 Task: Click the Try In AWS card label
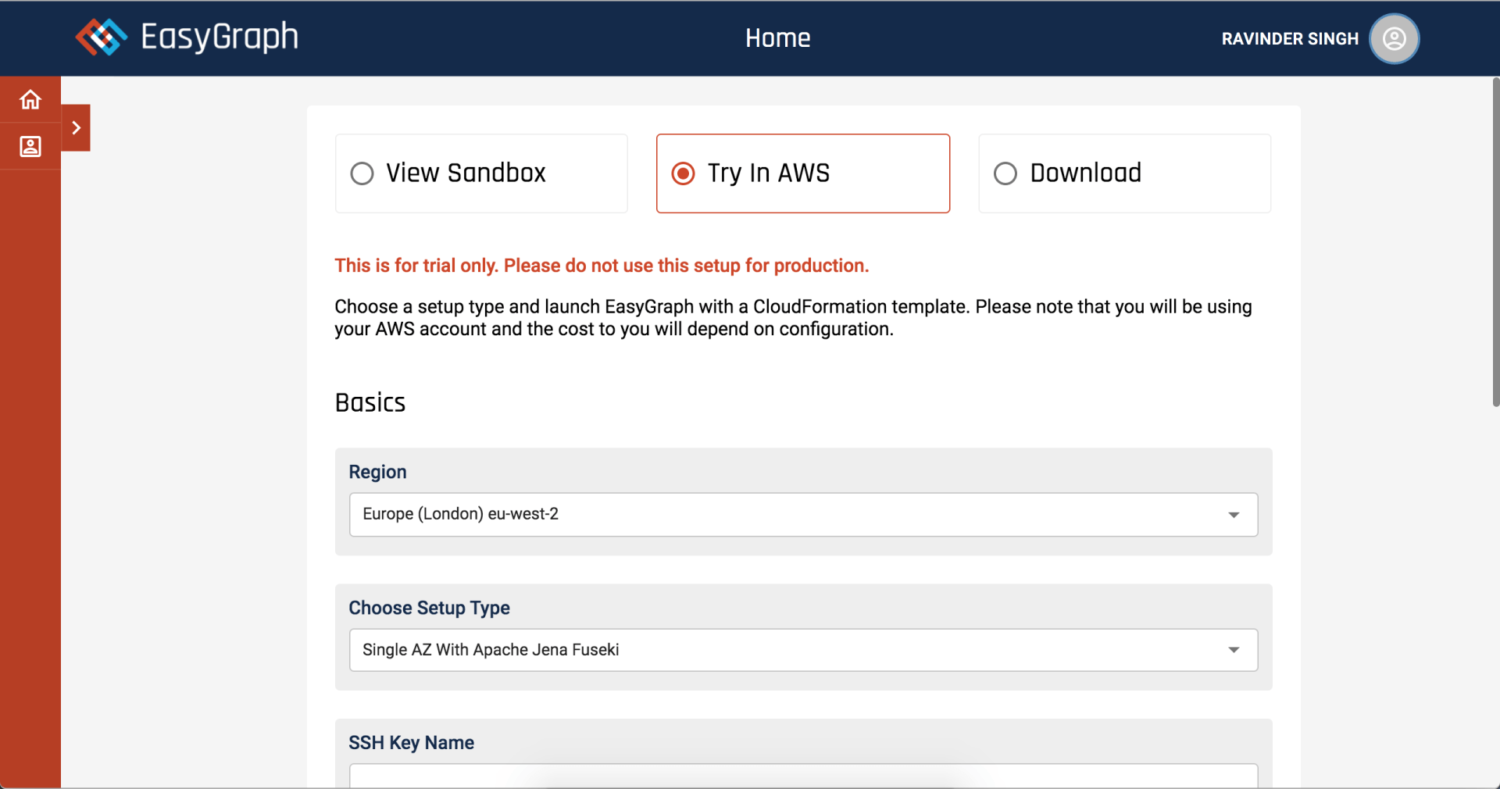tap(769, 173)
